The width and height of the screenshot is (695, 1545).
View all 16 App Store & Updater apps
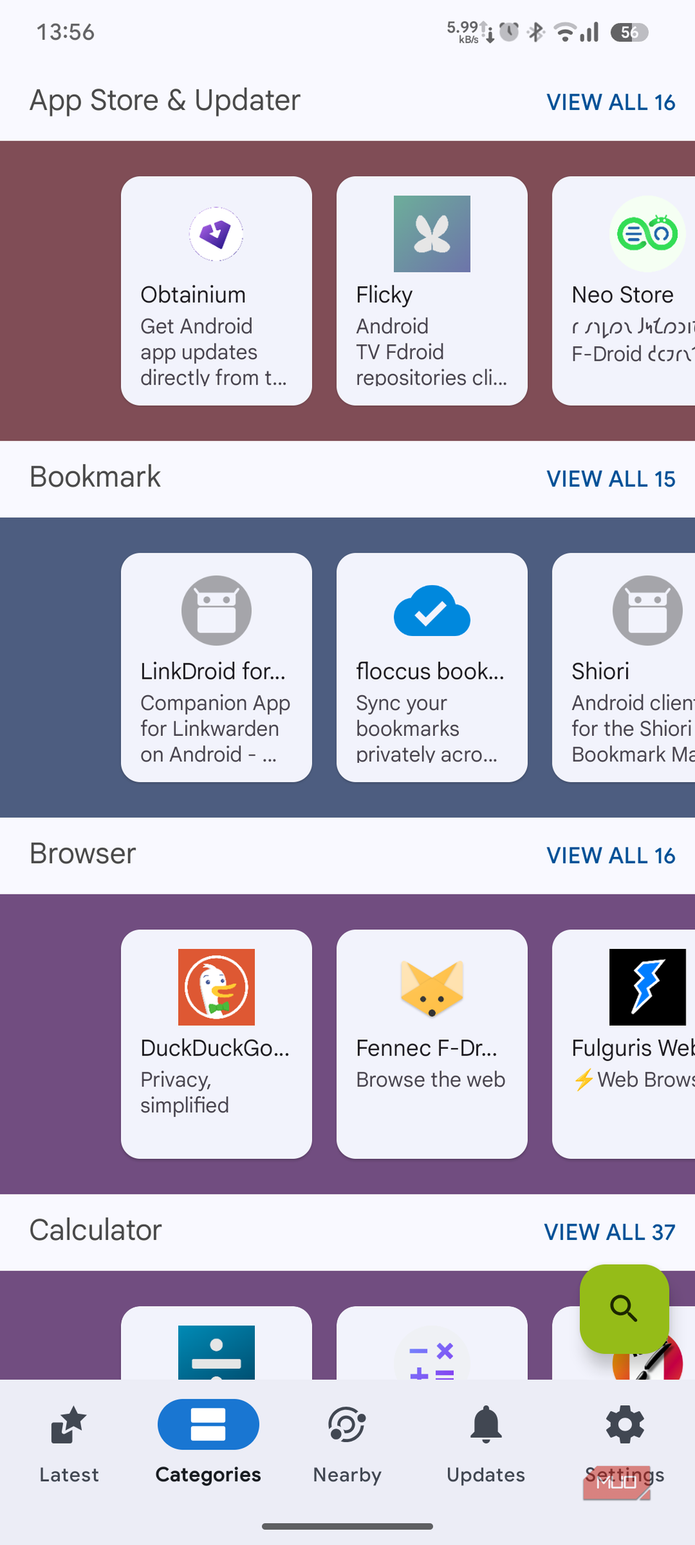610,102
